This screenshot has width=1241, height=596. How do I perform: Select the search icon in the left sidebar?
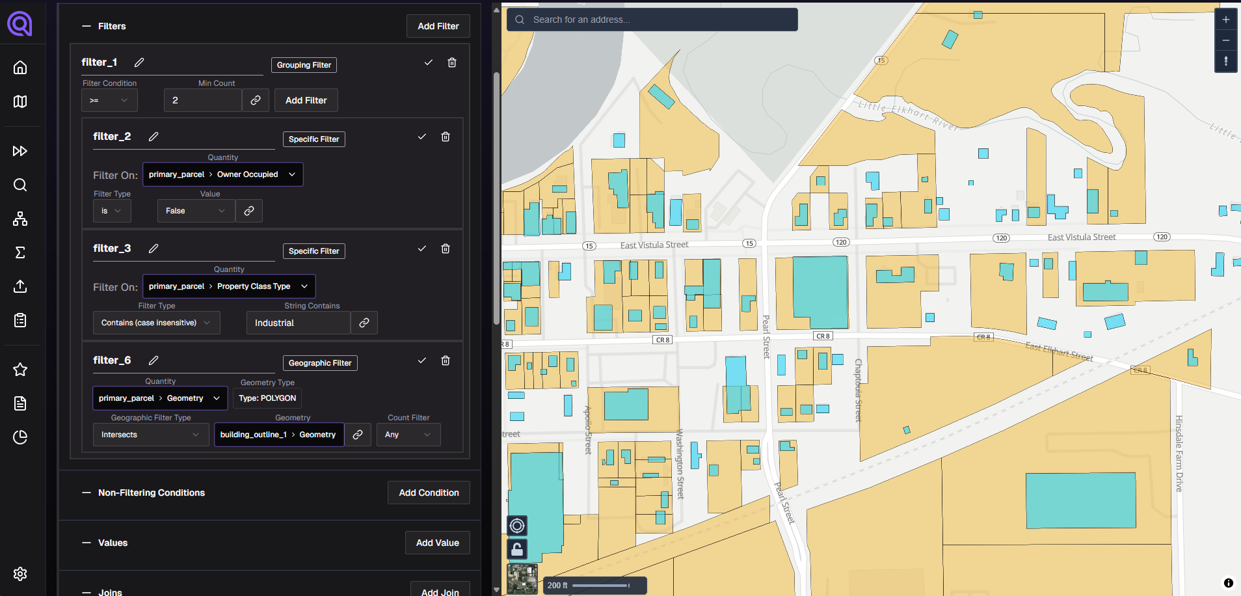click(x=20, y=185)
